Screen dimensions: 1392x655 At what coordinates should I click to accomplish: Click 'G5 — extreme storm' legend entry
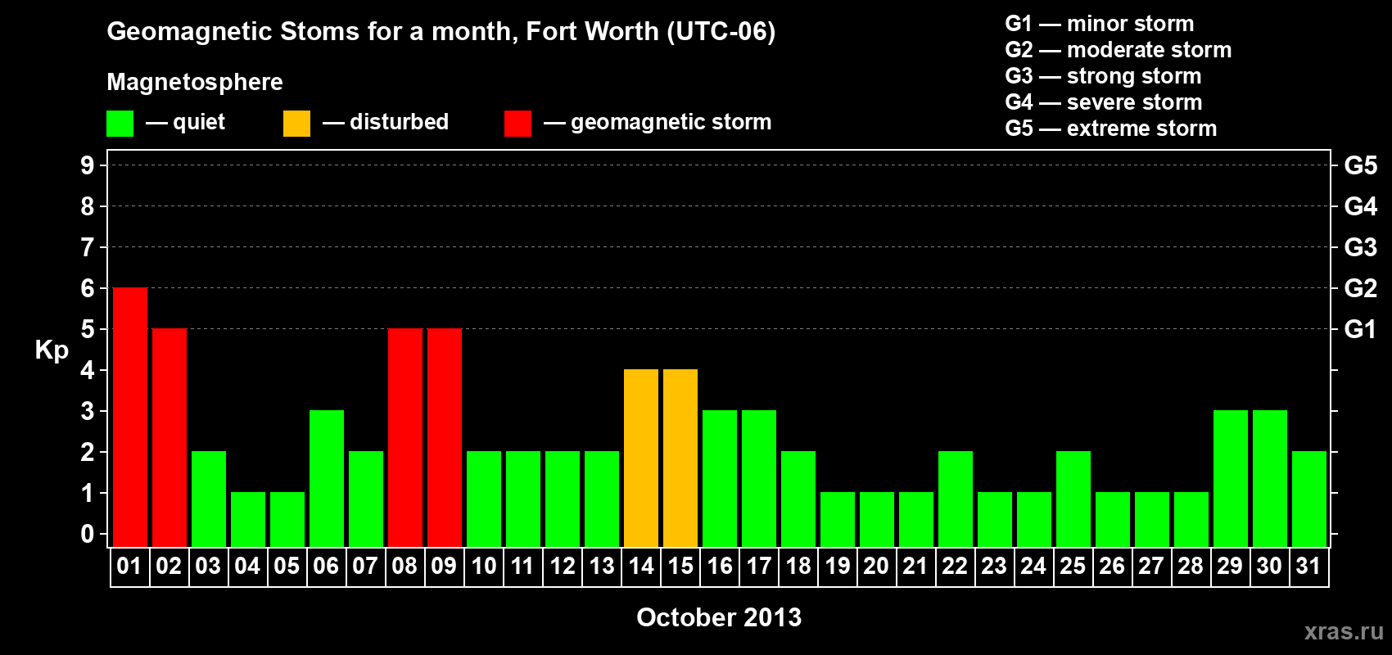[x=1111, y=129]
